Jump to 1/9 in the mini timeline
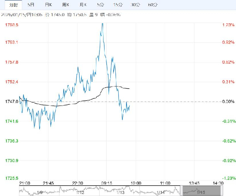Image resolution: width=236 pixels, height=196 pixels. 40,192
